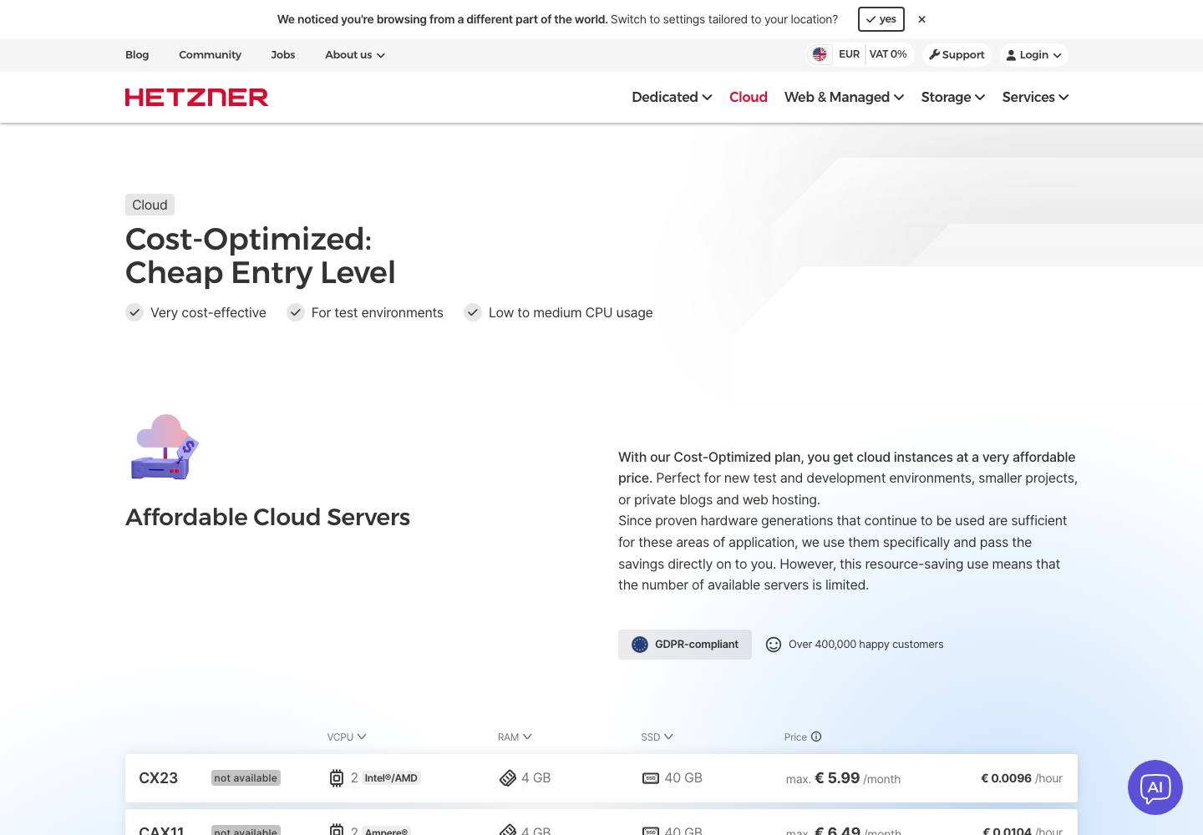Click the € 0.0096 /hour price

coord(1022,778)
